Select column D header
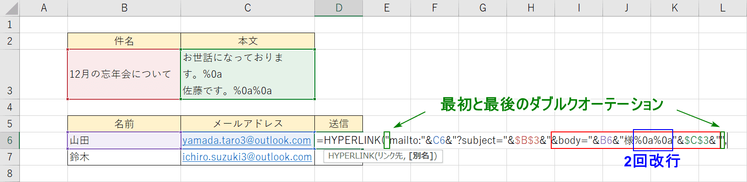 pyautogui.click(x=339, y=8)
